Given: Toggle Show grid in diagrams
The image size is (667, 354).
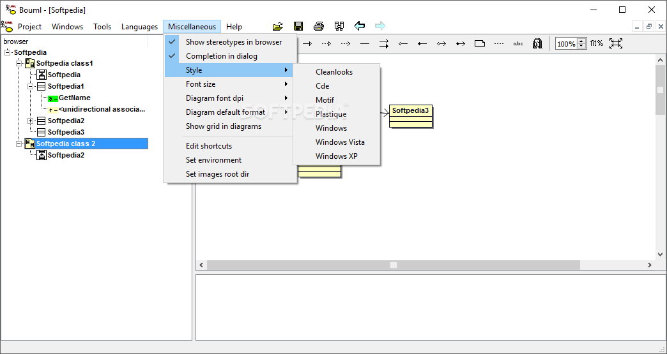Looking at the screenshot, I should pos(230,126).
